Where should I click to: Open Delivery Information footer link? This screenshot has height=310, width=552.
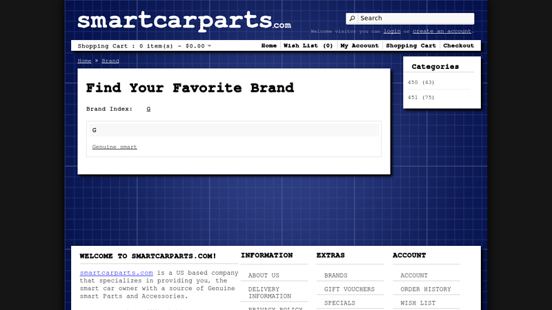(270, 293)
